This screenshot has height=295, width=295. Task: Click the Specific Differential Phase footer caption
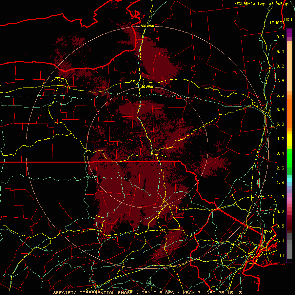(147, 293)
